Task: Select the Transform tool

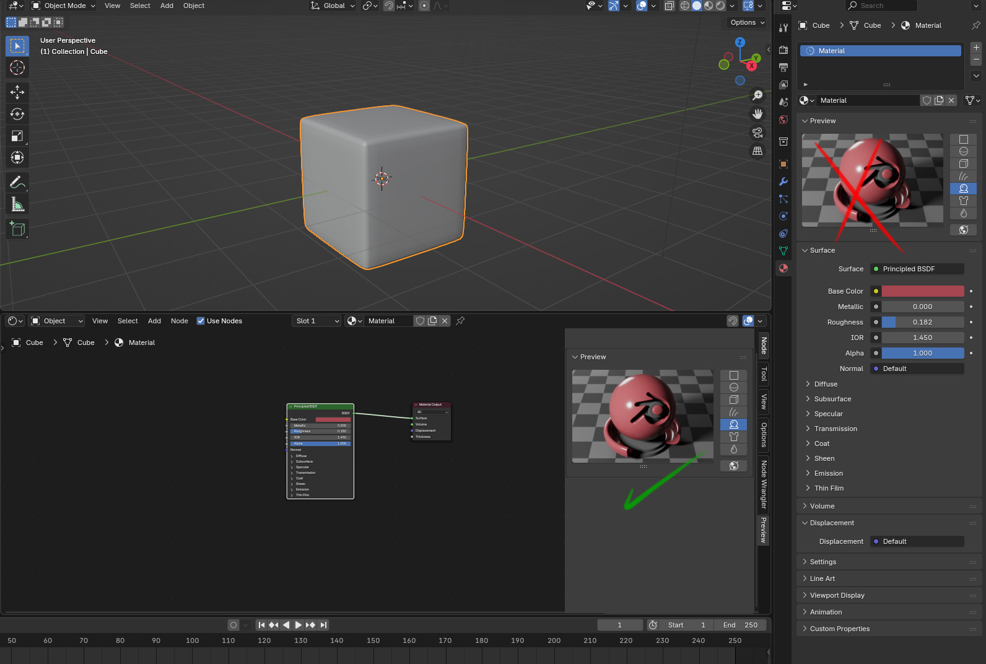Action: (17, 157)
